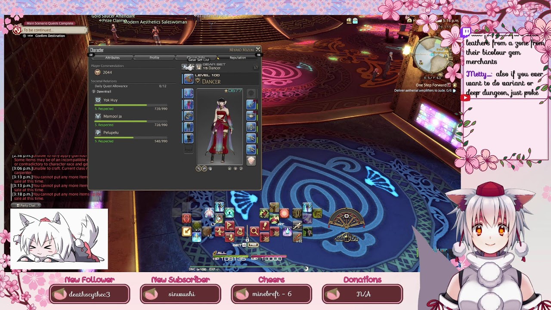Click the yellow arrow hotbar icon
The height and width of the screenshot is (310, 551).
(x=187, y=231)
